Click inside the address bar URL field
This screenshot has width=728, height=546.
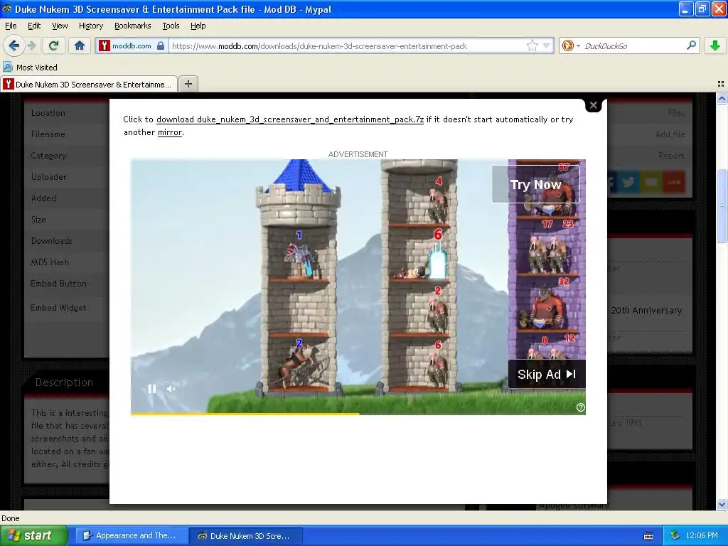pos(348,46)
